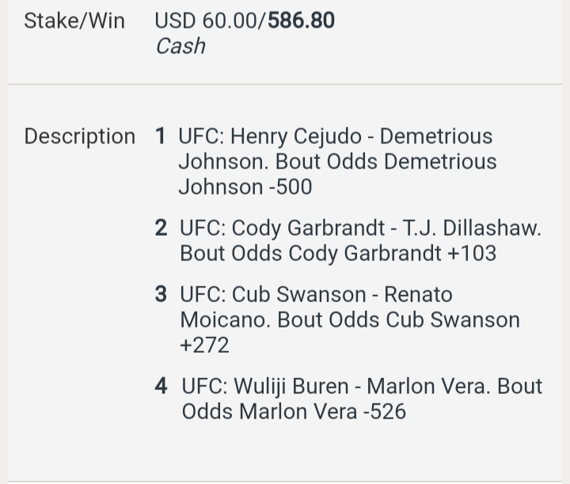
Task: Click the Cody Garbrandt +103 odds
Action: [393, 253]
